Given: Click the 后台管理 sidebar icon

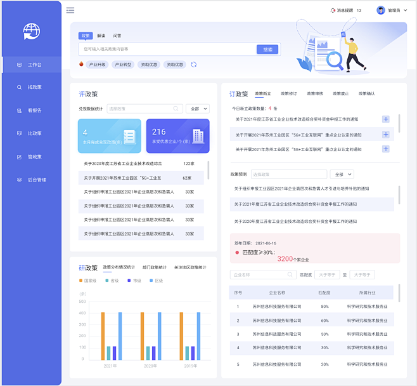Looking at the screenshot, I should point(19,180).
